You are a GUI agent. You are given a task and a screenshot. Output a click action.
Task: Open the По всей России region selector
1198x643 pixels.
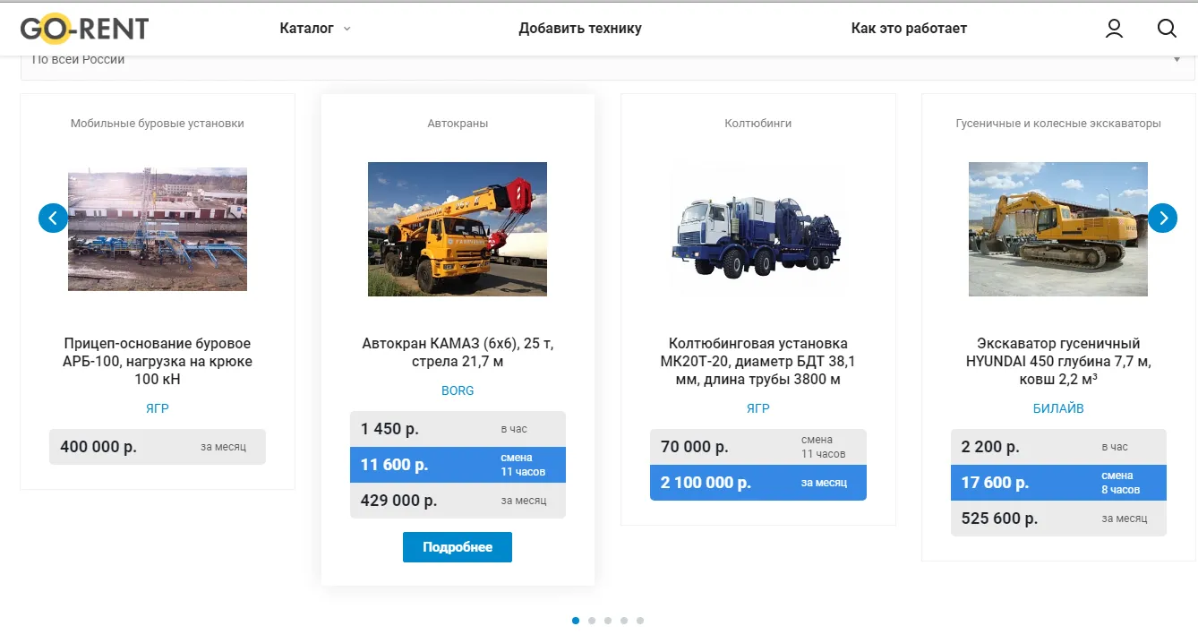pyautogui.click(x=607, y=60)
